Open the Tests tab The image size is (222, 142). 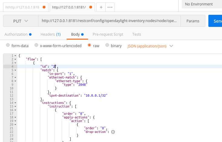[x=137, y=34]
